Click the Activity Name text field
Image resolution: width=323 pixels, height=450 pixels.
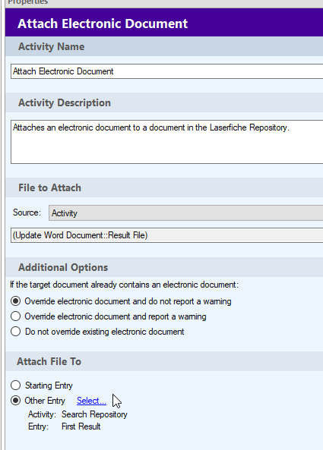click(x=167, y=71)
